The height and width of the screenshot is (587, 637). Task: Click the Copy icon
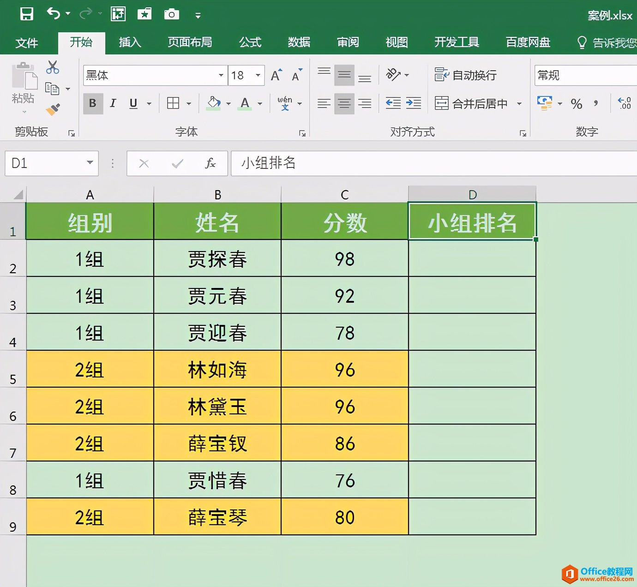click(x=52, y=88)
